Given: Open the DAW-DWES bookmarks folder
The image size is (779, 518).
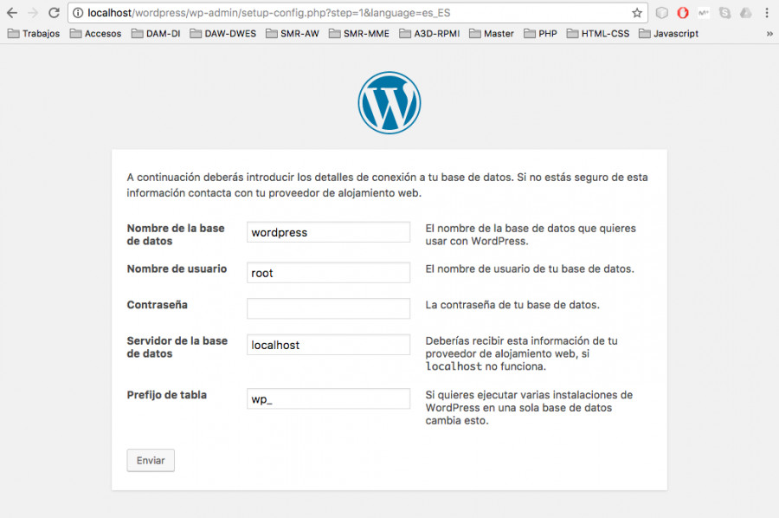Looking at the screenshot, I should point(223,34).
